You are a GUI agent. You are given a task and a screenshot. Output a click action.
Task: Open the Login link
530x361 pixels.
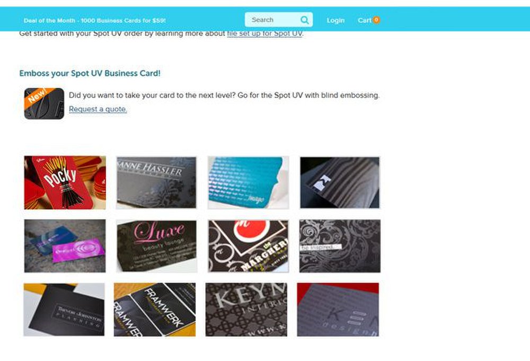coord(335,20)
